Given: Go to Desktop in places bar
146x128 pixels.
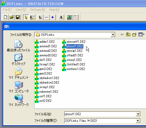Looking at the screenshot, I should pos(18,59).
